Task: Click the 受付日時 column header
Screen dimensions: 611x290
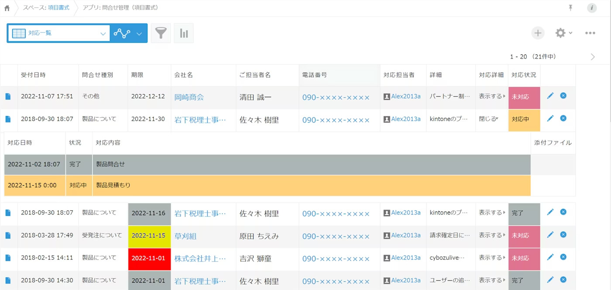Action: click(33, 75)
